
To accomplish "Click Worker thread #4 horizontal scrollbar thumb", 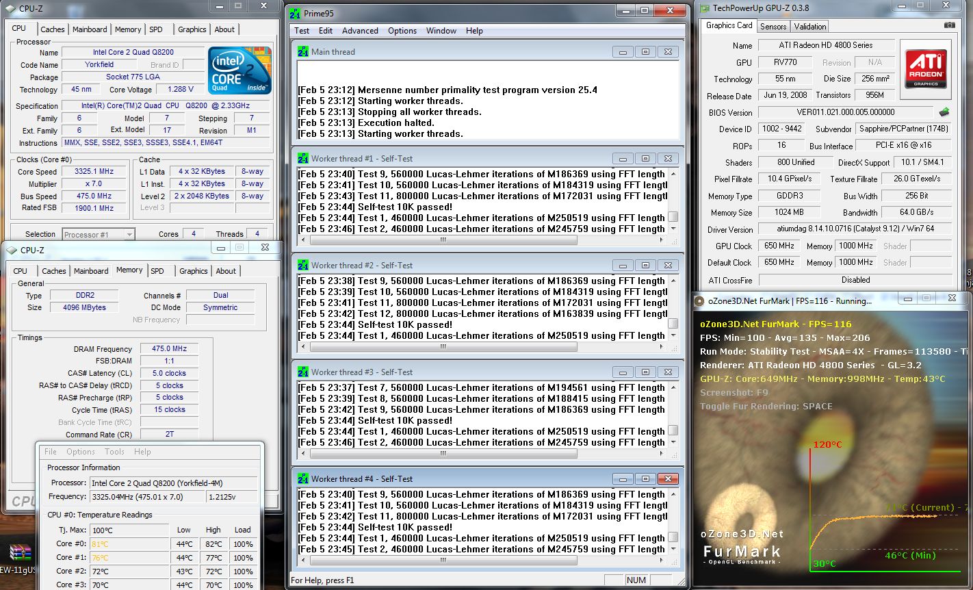I will (x=443, y=561).
